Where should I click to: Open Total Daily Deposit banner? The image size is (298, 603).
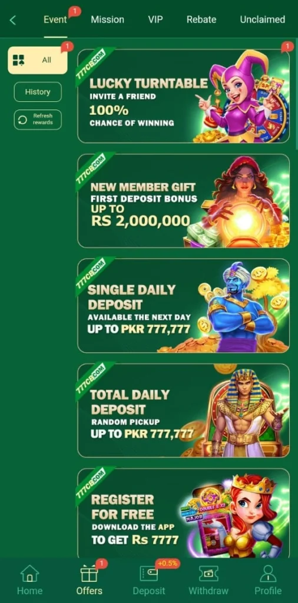pos(183,410)
